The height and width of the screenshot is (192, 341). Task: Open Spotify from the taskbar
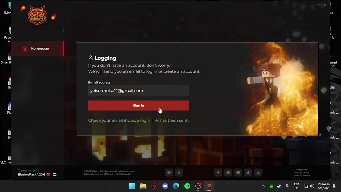187,186
